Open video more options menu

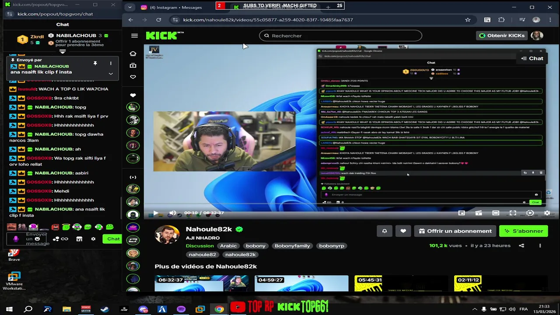[x=540, y=246]
